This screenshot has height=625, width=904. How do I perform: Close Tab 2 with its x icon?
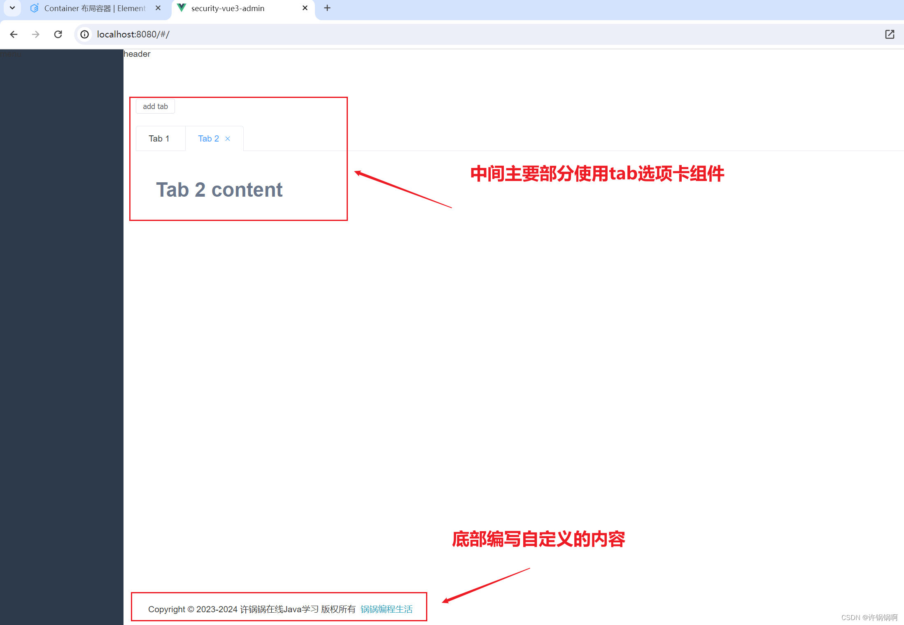pyautogui.click(x=228, y=139)
